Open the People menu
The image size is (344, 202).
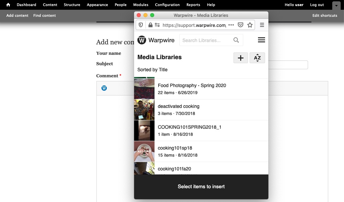(121, 5)
